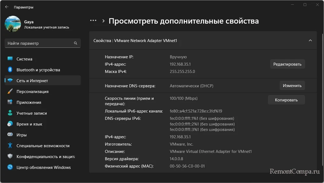Image resolution: width=324 pixels, height=183 pixels.
Task: Click the Специальные возможности accessibility icon
Action: (10, 145)
